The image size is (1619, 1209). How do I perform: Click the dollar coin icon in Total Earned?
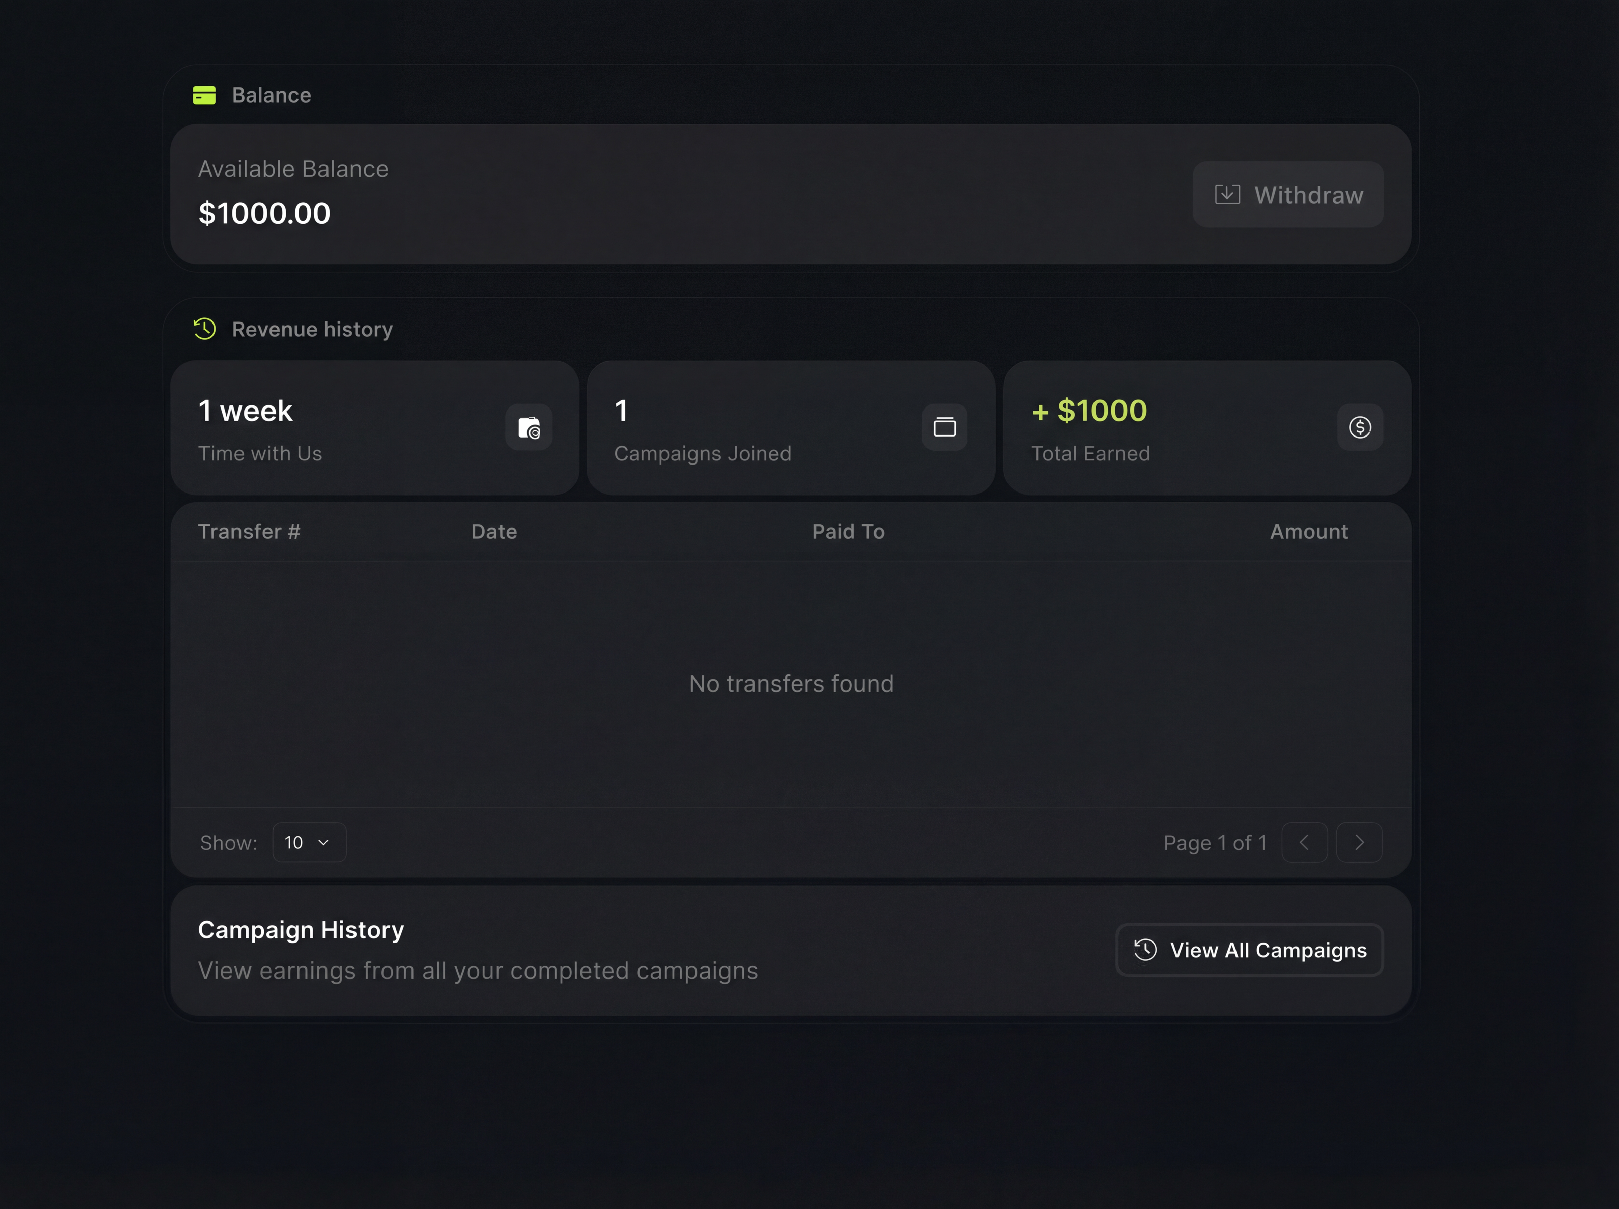click(x=1360, y=427)
